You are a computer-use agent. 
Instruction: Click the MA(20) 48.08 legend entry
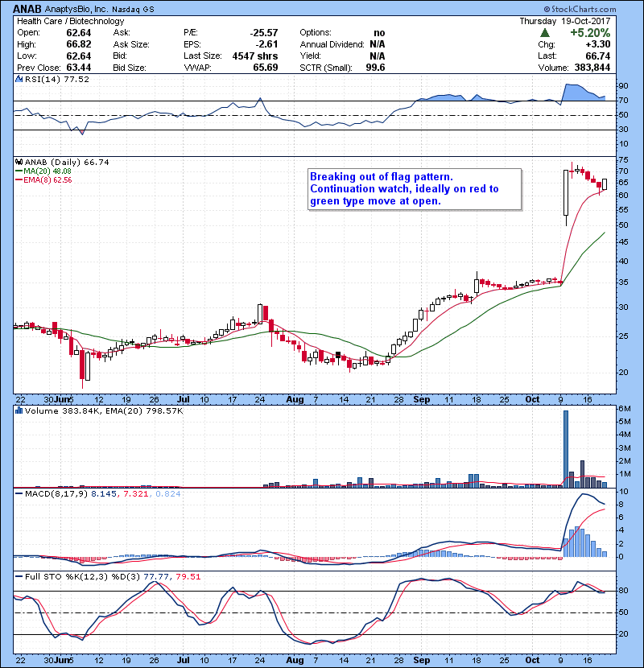[43, 171]
